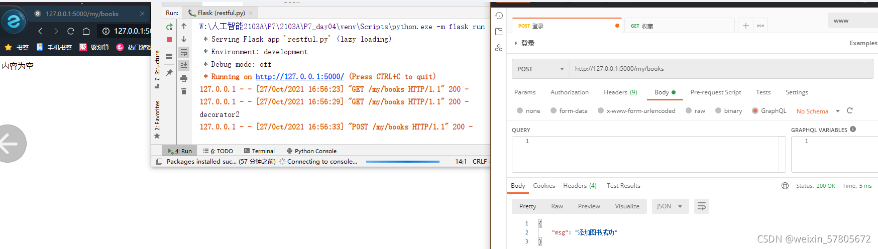Open the JSON response format dropdown

671,206
